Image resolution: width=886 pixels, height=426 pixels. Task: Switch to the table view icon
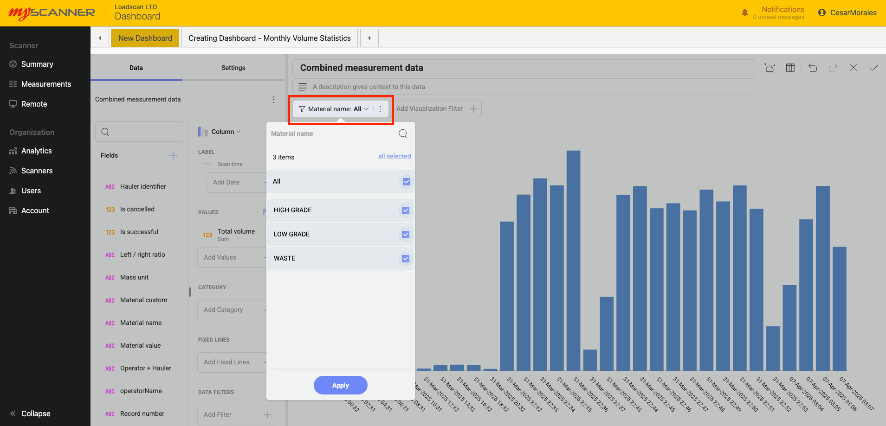click(x=790, y=68)
